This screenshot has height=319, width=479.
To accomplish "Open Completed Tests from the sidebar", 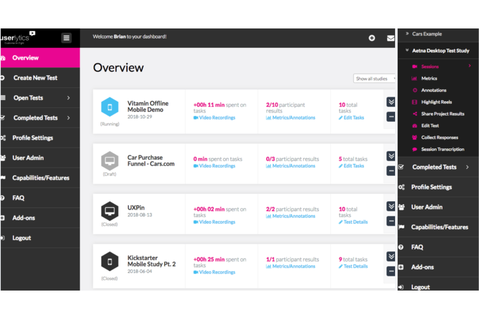I will pyautogui.click(x=35, y=118).
